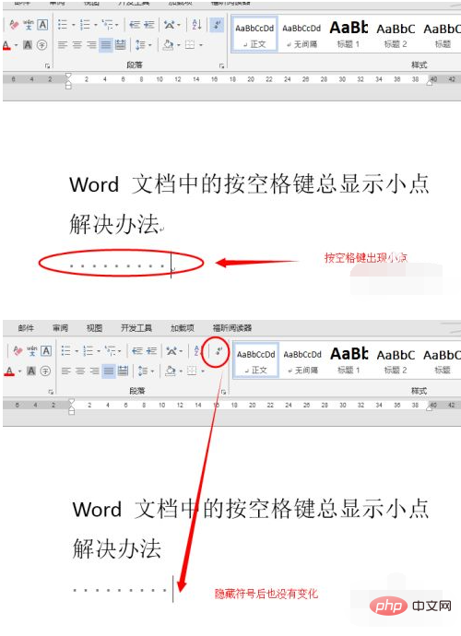Open font color dropdown arrow in upper ribbon
Screen dimensions: 461x636
pos(16,44)
